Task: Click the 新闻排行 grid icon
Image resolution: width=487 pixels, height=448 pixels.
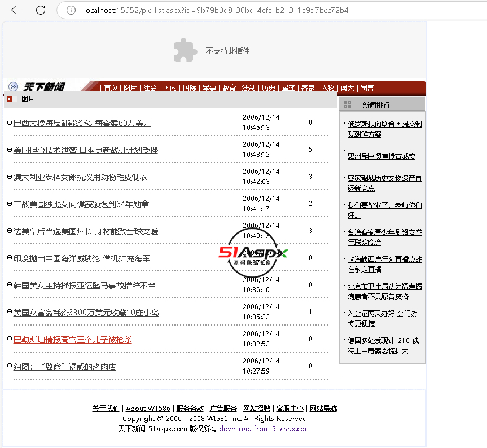Action: 348,104
